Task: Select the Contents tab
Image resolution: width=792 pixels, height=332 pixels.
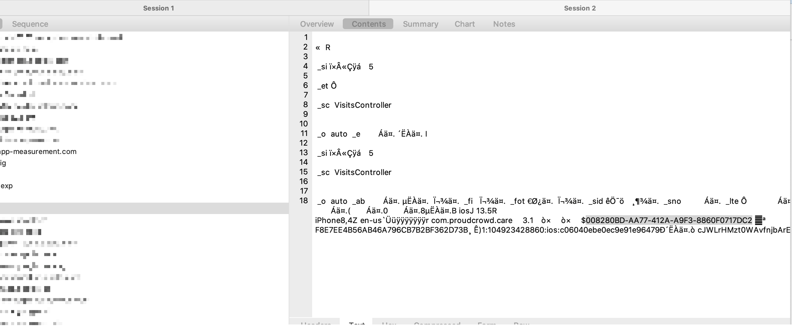Action: pos(368,24)
